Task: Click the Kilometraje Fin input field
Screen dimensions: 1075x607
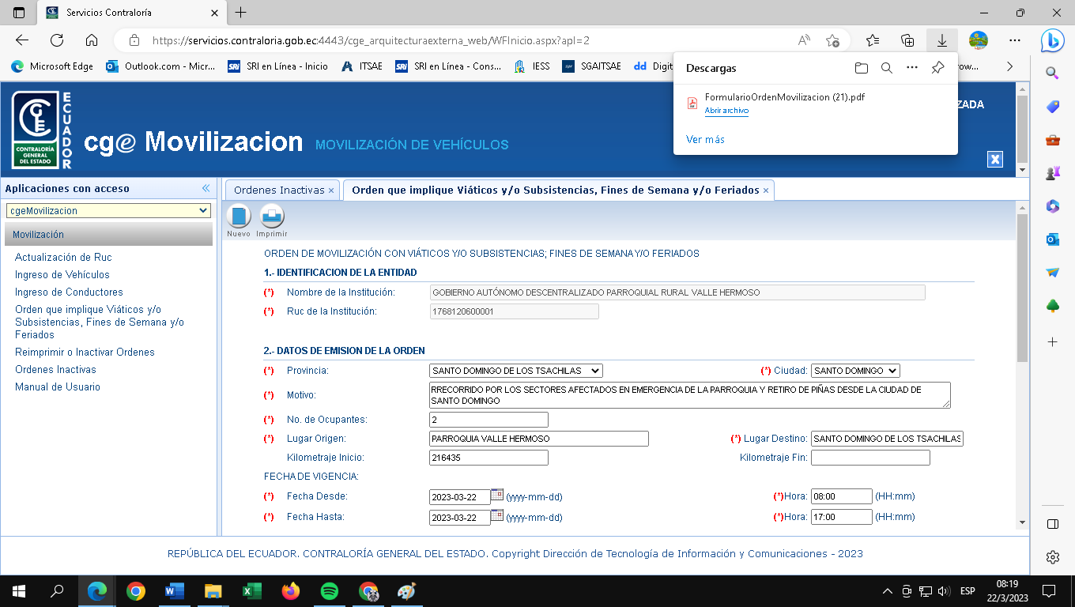Action: pos(870,458)
